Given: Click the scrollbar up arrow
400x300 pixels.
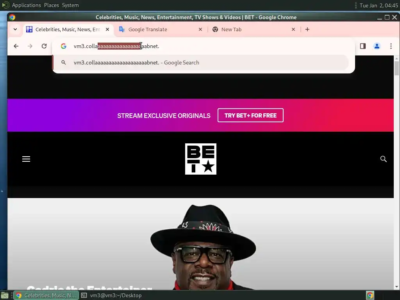Looking at the screenshot, I should pos(396,59).
